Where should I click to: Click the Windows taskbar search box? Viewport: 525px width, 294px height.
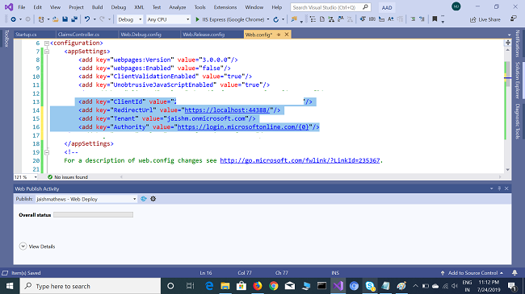click(x=90, y=286)
